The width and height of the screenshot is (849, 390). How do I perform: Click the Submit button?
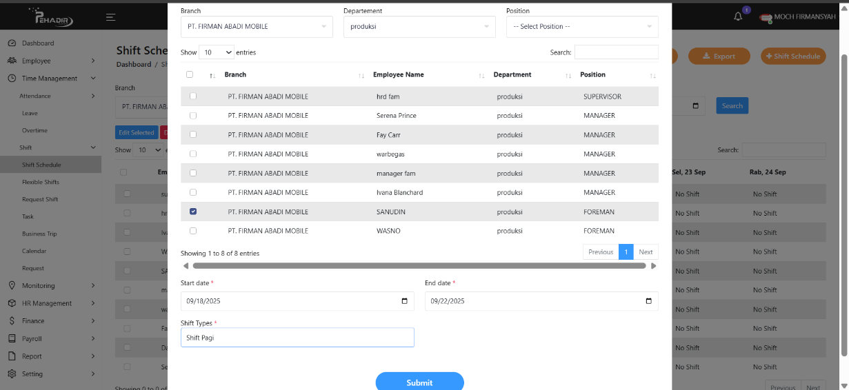[x=419, y=382]
